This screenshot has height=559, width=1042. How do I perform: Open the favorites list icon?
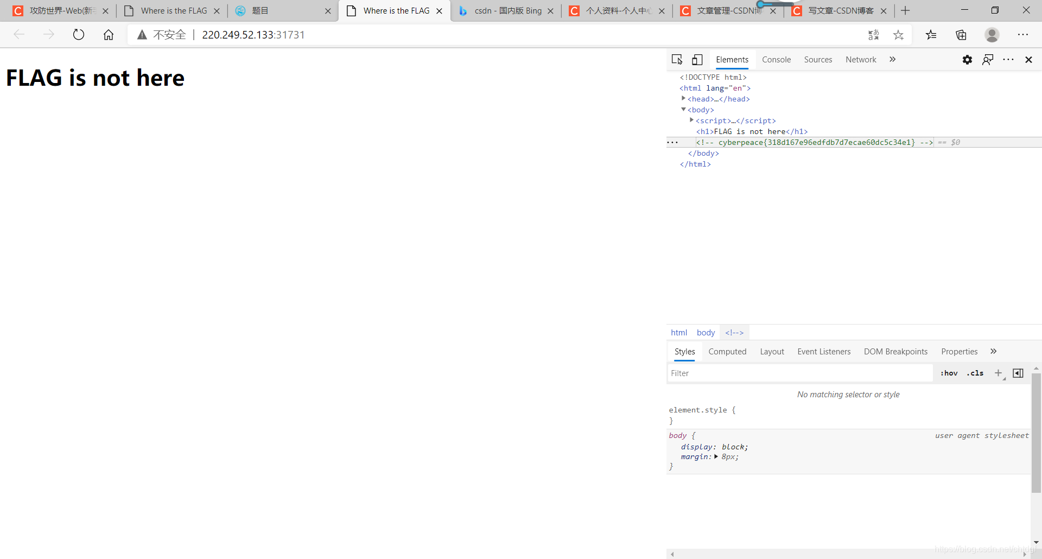tap(931, 35)
